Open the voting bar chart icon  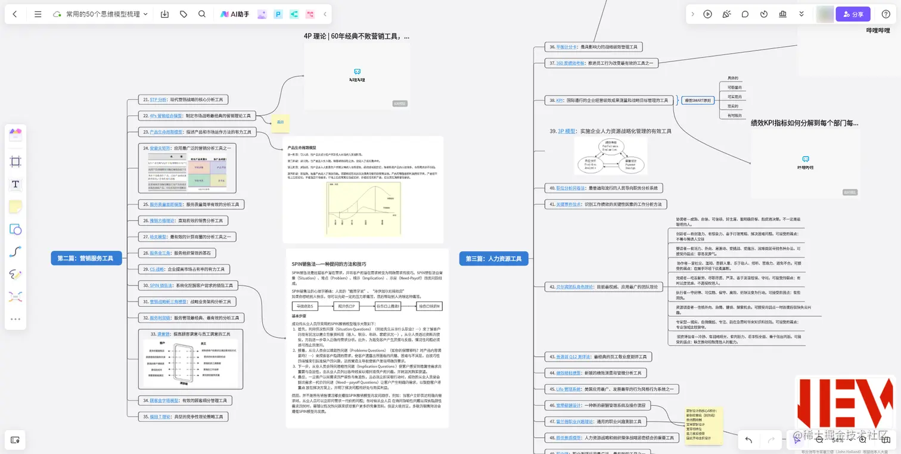782,14
